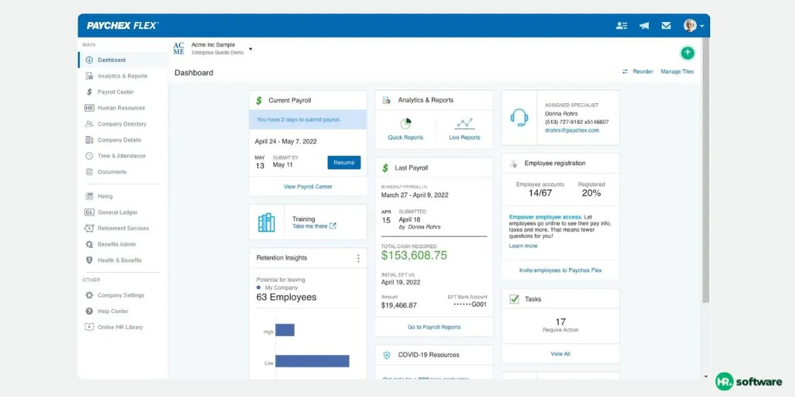This screenshot has height=397, width=795.
Task: Click the COVID-19 Resources shield icon
Action: pyautogui.click(x=387, y=355)
